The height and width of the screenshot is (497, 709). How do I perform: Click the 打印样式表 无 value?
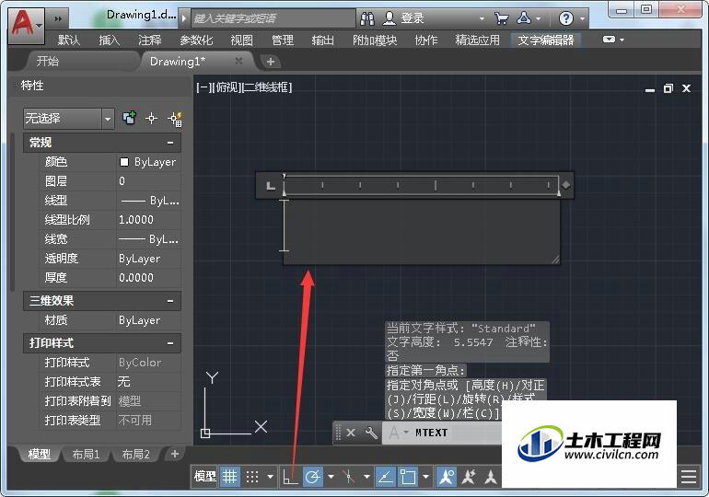click(x=148, y=382)
